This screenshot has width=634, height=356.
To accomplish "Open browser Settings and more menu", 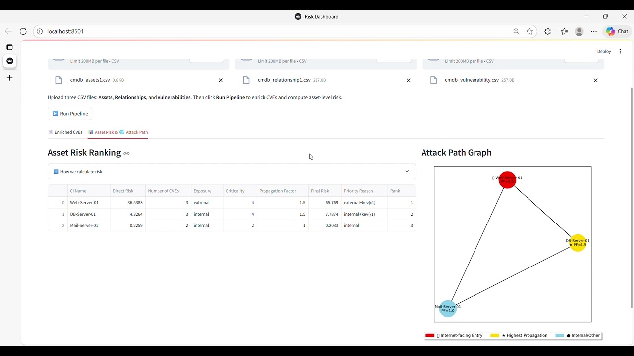I will pos(594,31).
